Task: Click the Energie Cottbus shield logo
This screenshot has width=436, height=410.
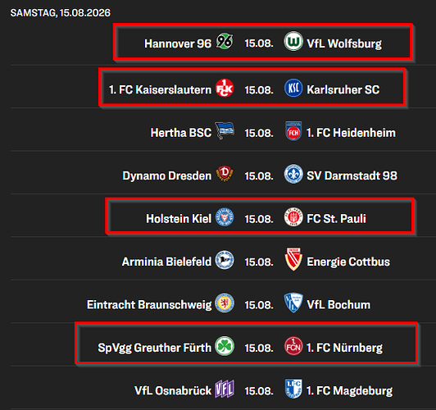Action: click(x=293, y=259)
